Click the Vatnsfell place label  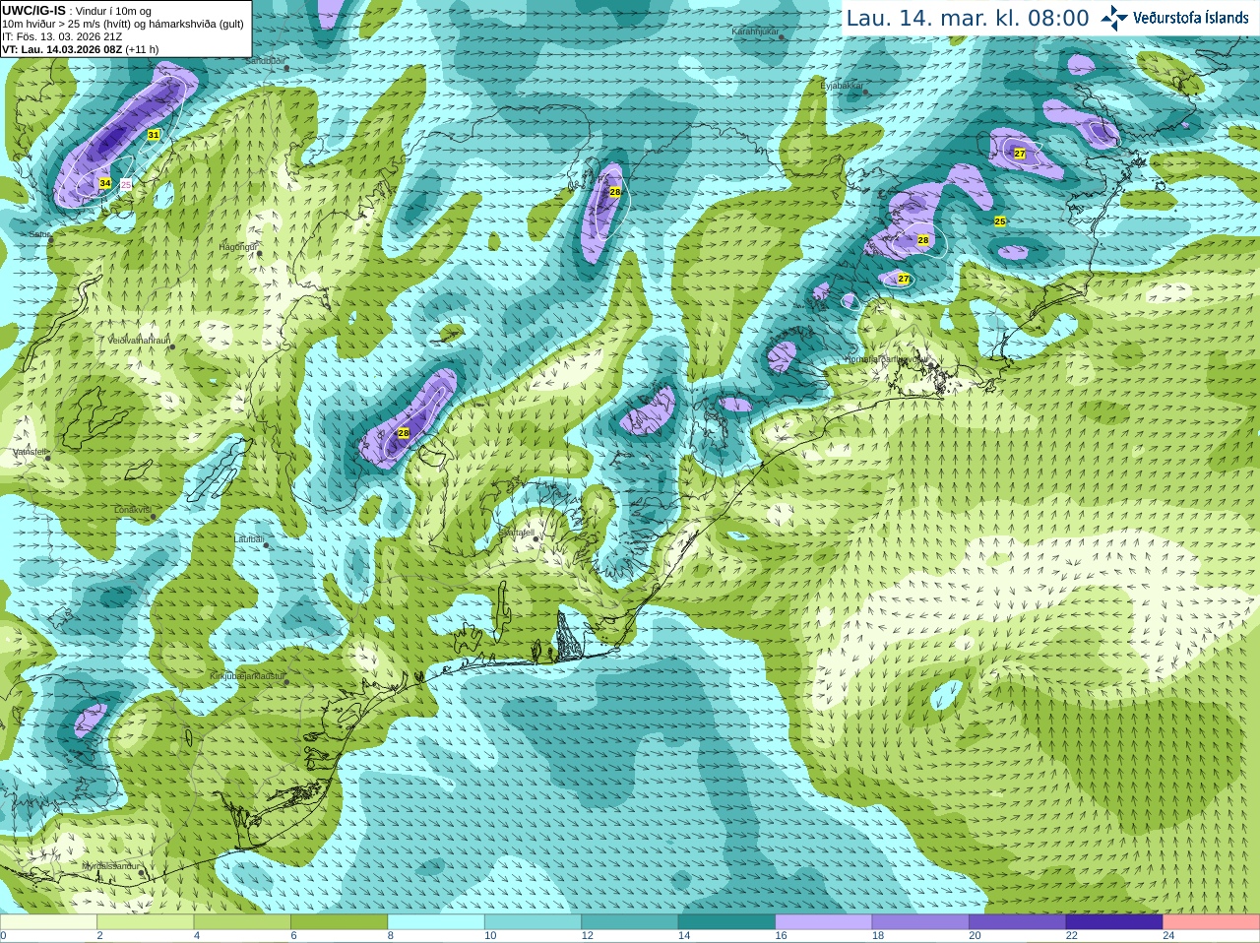(x=31, y=452)
